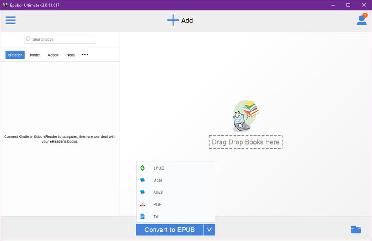Minimize the Epubor Ultimate window
Viewport: 372px width, 241px height.
(x=333, y=5)
